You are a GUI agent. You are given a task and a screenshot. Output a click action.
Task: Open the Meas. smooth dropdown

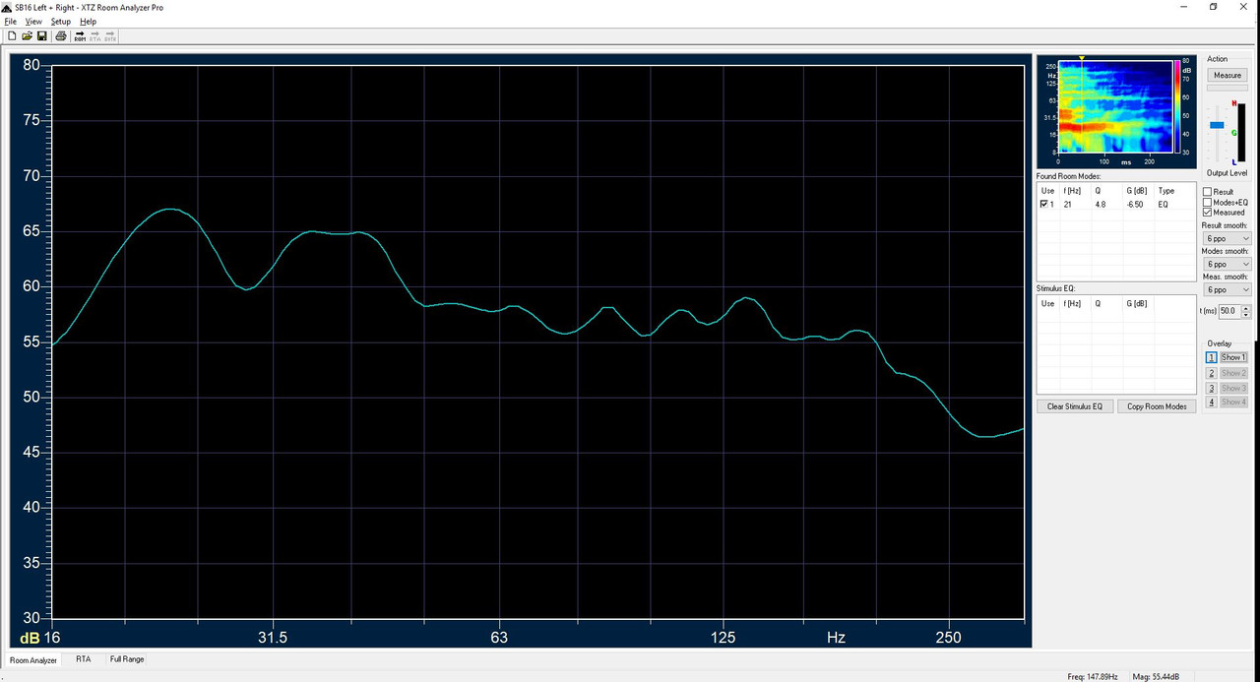[1228, 289]
